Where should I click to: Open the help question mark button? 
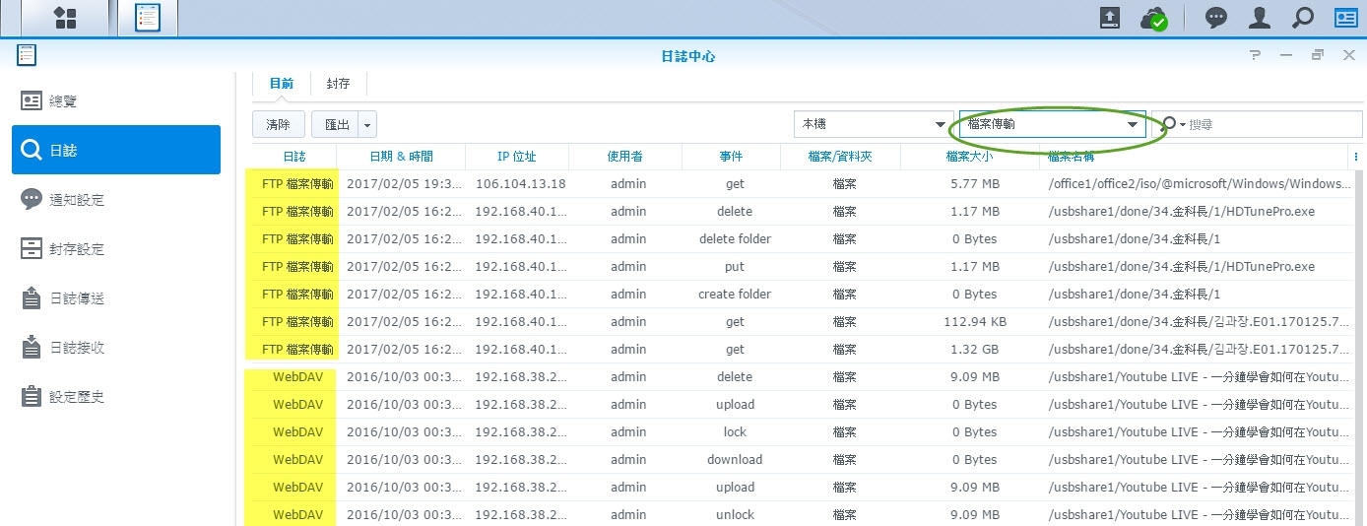tap(1255, 56)
